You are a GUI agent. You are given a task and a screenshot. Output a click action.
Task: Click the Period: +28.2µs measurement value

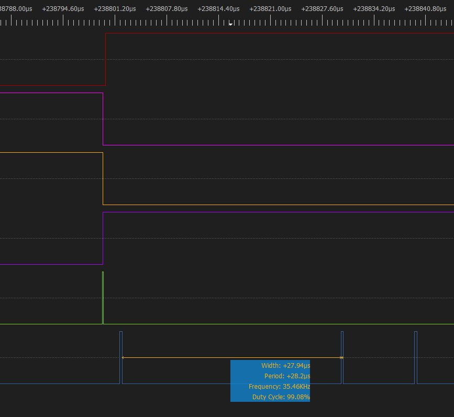coord(289,376)
